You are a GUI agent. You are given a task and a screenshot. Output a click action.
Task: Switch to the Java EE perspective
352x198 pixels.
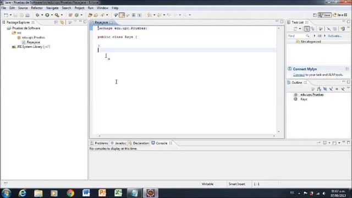click(340, 15)
